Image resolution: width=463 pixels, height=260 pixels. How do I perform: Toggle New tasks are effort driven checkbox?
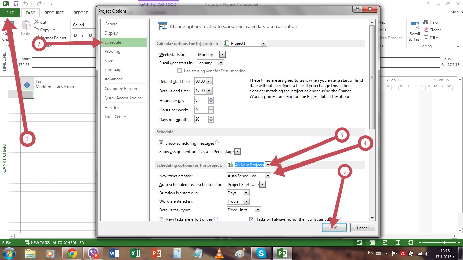[x=161, y=219]
